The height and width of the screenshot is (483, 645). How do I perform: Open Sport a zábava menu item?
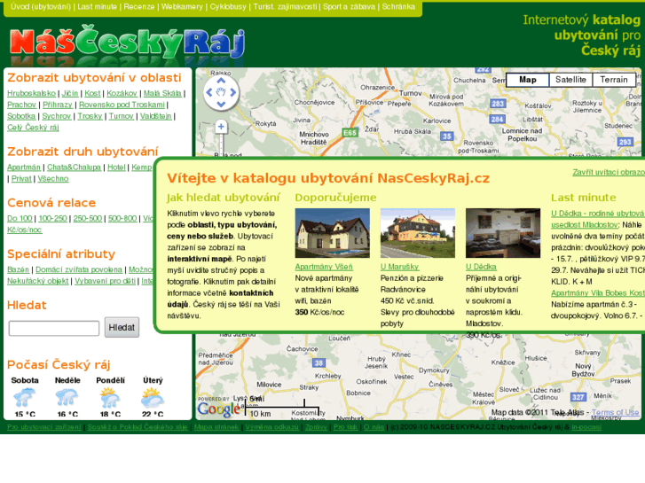click(349, 6)
